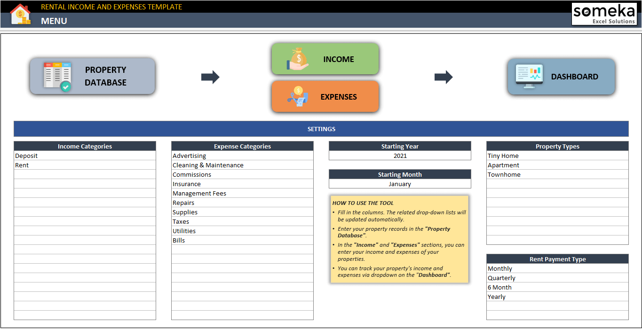Select the Quarterly rent payment type
The image size is (642, 329).
click(x=557, y=278)
